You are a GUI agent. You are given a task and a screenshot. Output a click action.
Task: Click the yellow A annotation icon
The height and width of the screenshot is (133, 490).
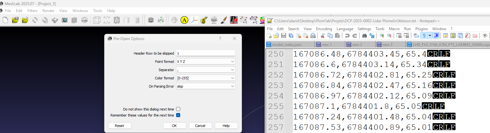pos(184,20)
